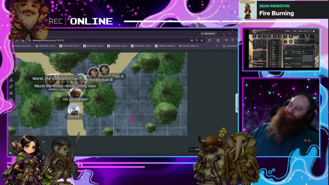Screen dimensions: 329x185
Task: Open 'I want a live screen...' bookmark
Action: [x=22, y=46]
